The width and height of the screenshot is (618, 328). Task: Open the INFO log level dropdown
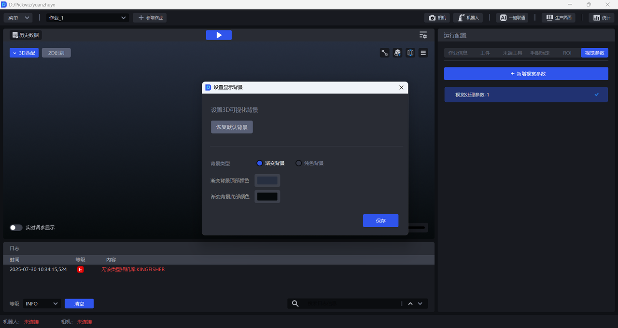click(42, 303)
